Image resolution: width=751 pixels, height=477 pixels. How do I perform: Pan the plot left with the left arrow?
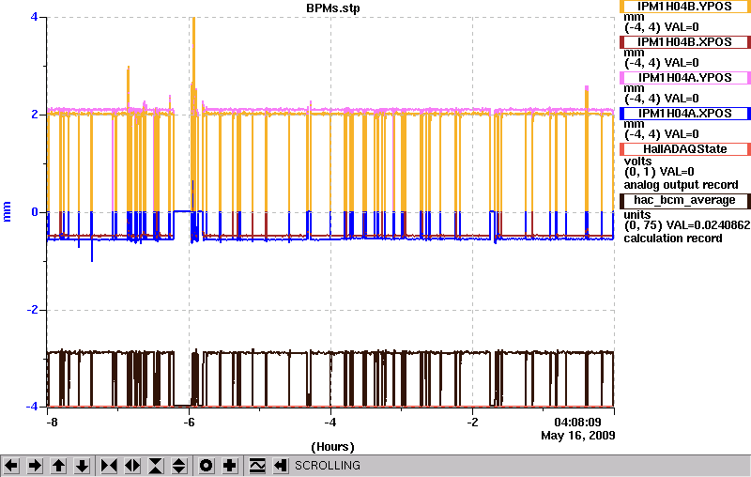(11, 466)
